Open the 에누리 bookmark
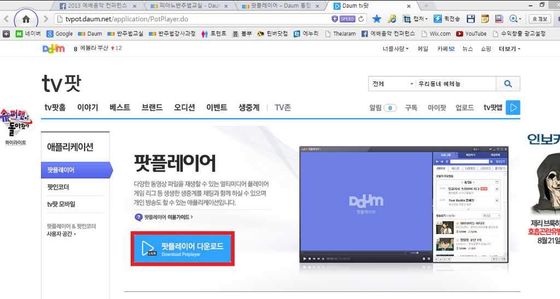 (306, 33)
